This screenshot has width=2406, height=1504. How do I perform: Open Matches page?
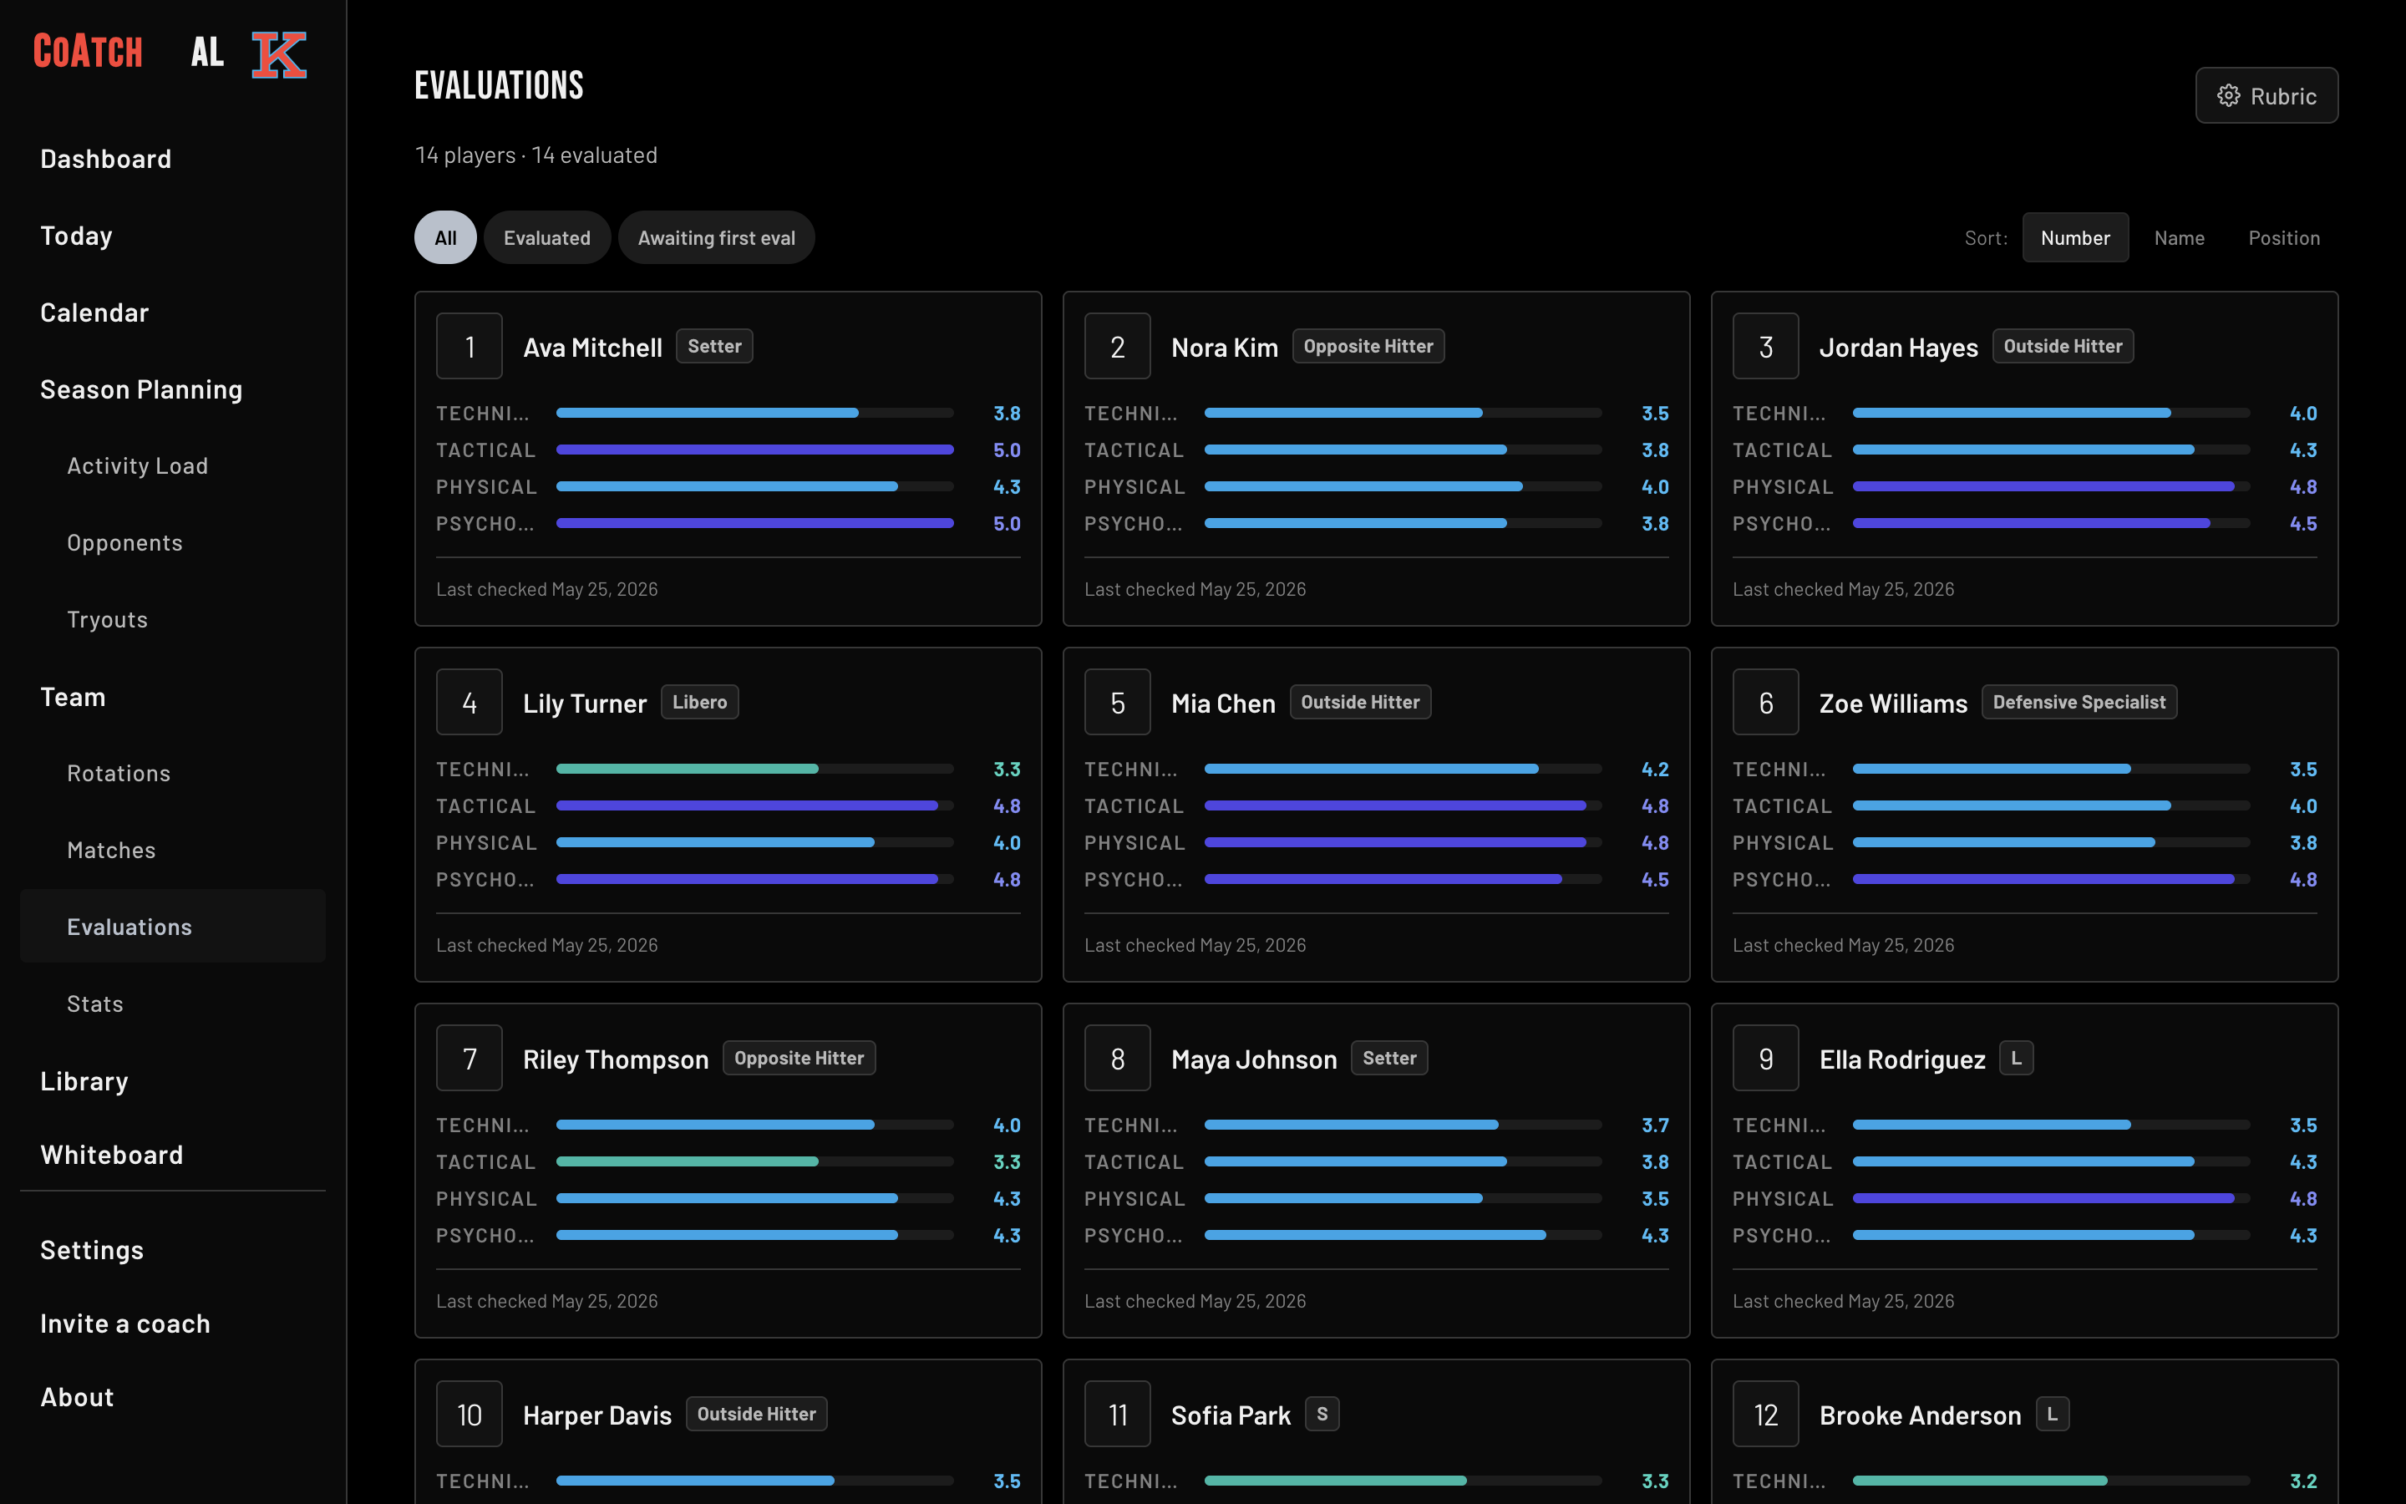[x=173, y=851]
